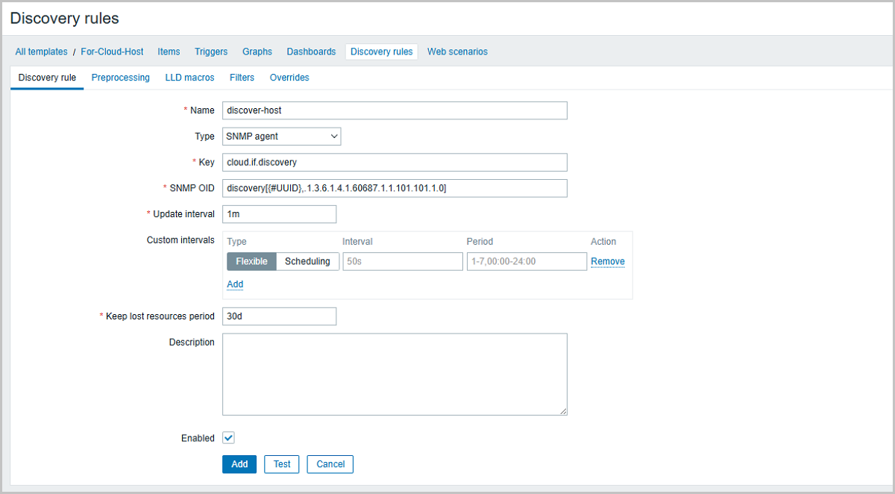
Task: Go to the Dashboards section
Action: click(x=311, y=51)
